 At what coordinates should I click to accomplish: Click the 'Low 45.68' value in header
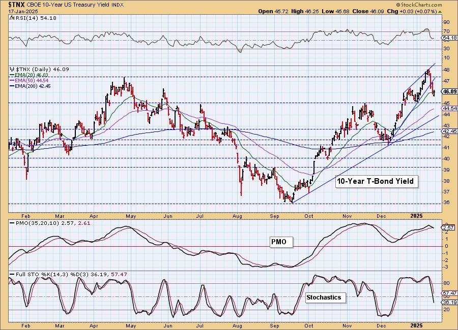click(335, 11)
